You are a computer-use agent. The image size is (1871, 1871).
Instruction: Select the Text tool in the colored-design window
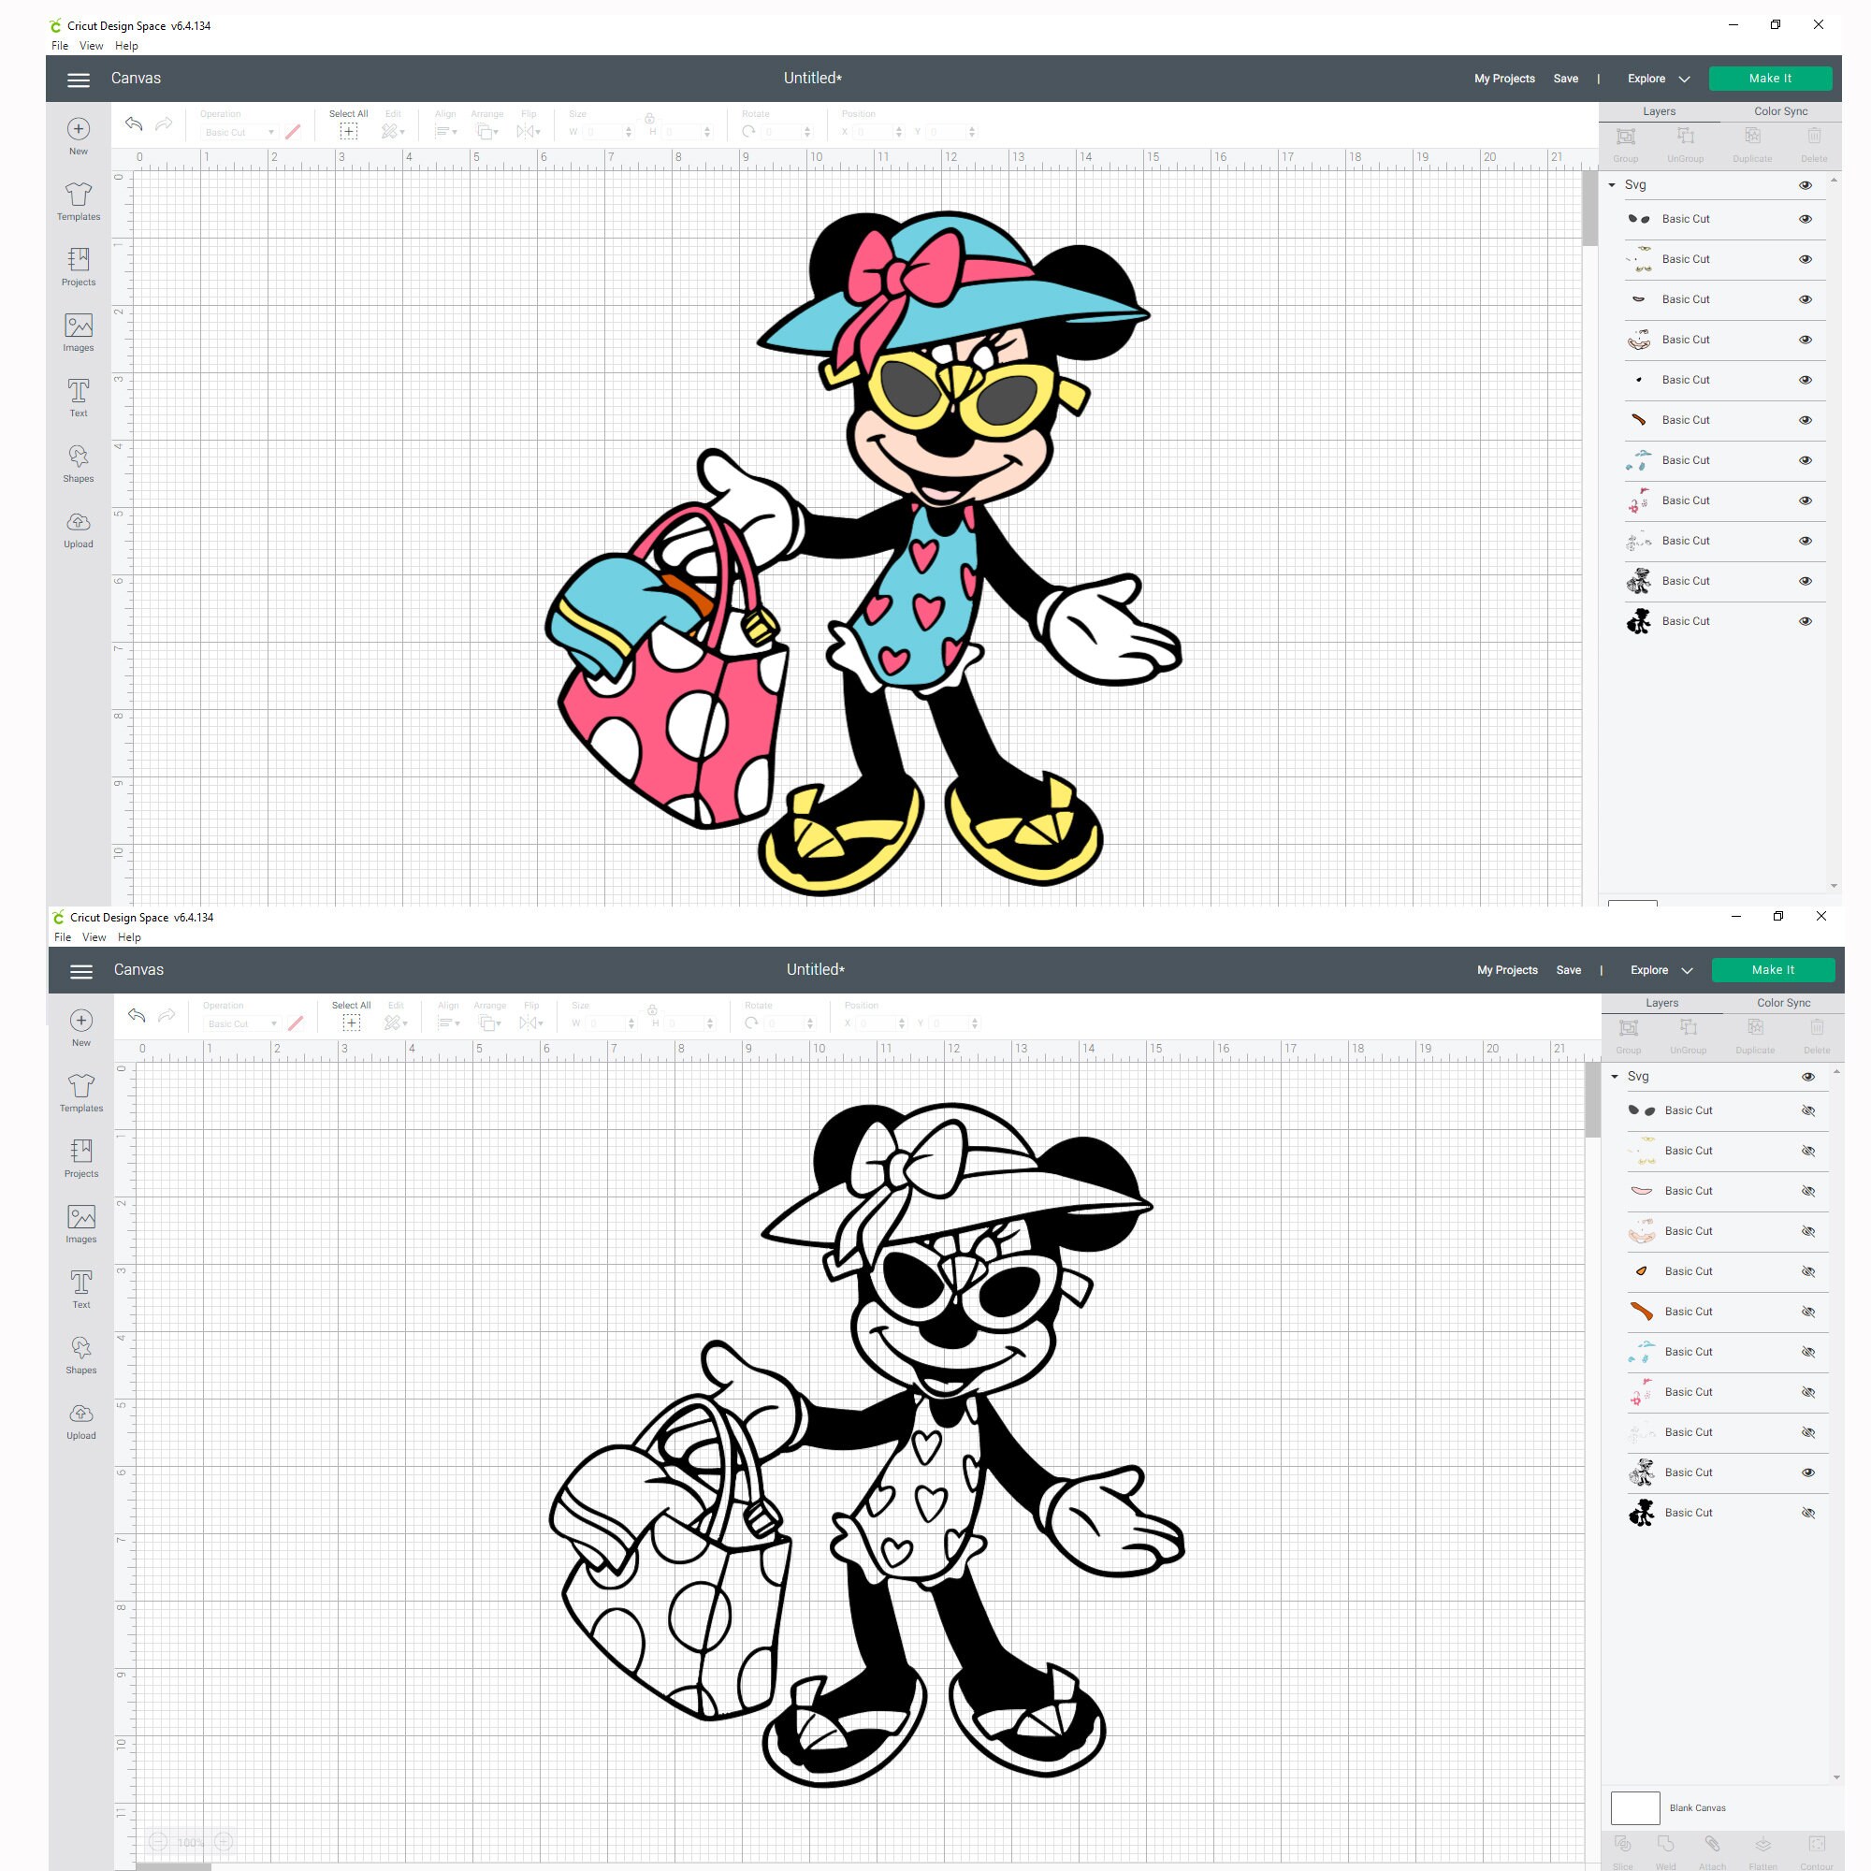[x=79, y=397]
